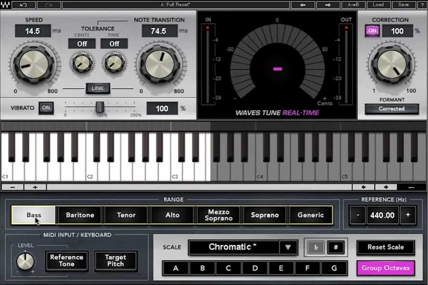Viewport: 428px width, 285px height.
Task: Go to previous preset arrow in toolbar
Action: (302, 5)
